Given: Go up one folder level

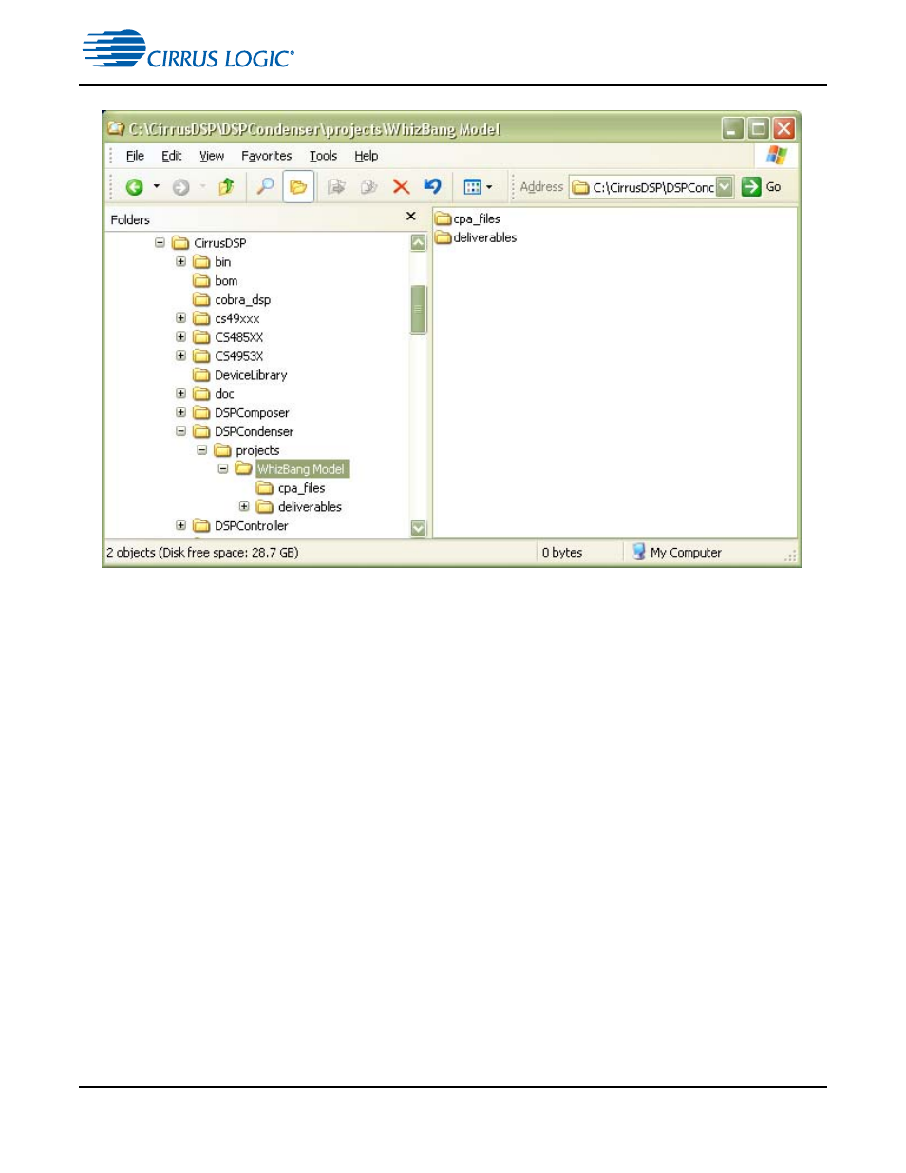Looking at the screenshot, I should (226, 187).
